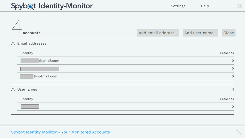This screenshot has width=245, height=138.
Task: Click the Spybot magnifier eye logo icon
Action: pos(31,6)
